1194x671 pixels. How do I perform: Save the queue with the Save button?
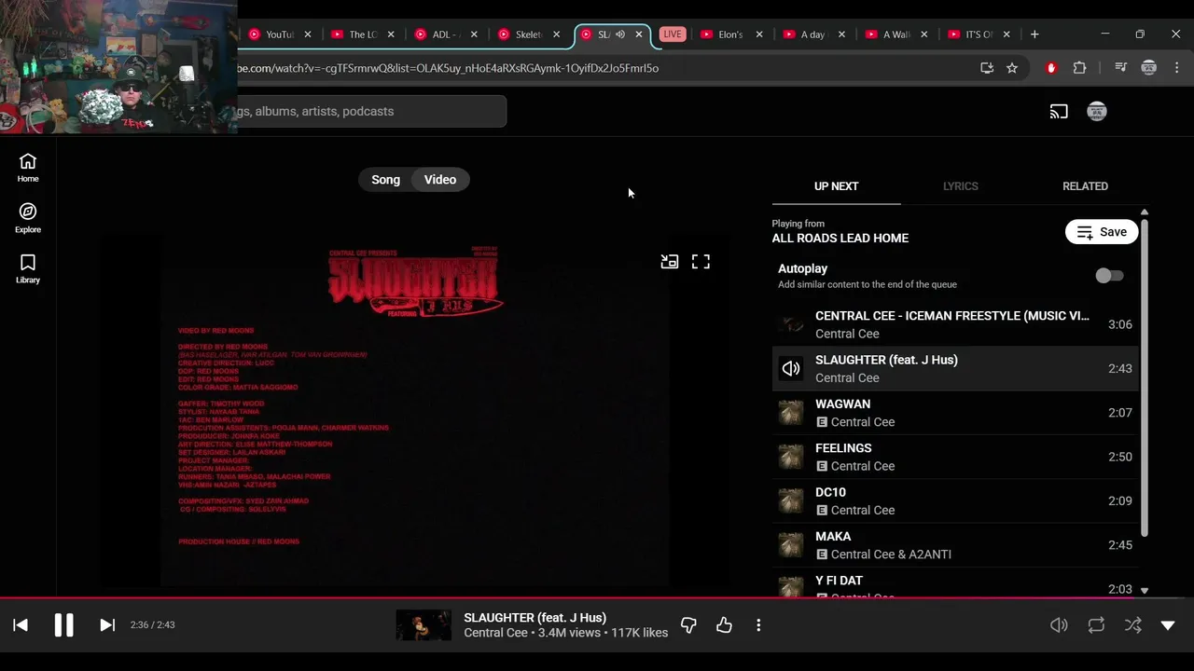click(x=1102, y=232)
